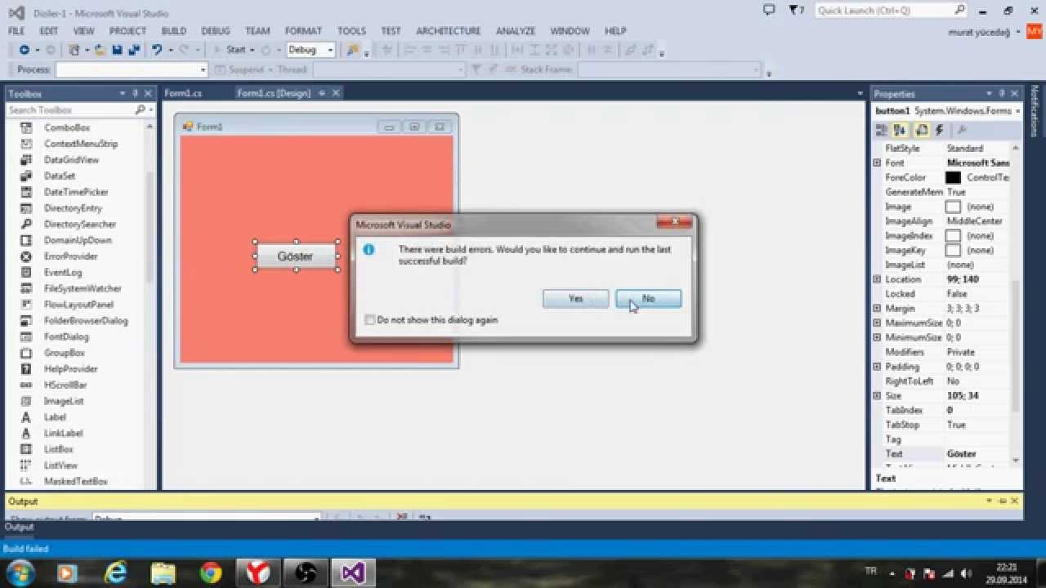
Task: Select DataGridView in the Toolbox
Action: (71, 160)
